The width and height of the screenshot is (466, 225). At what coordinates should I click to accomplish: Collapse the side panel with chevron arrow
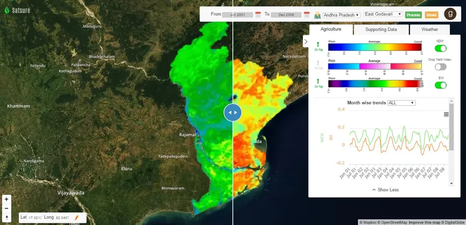(306, 41)
